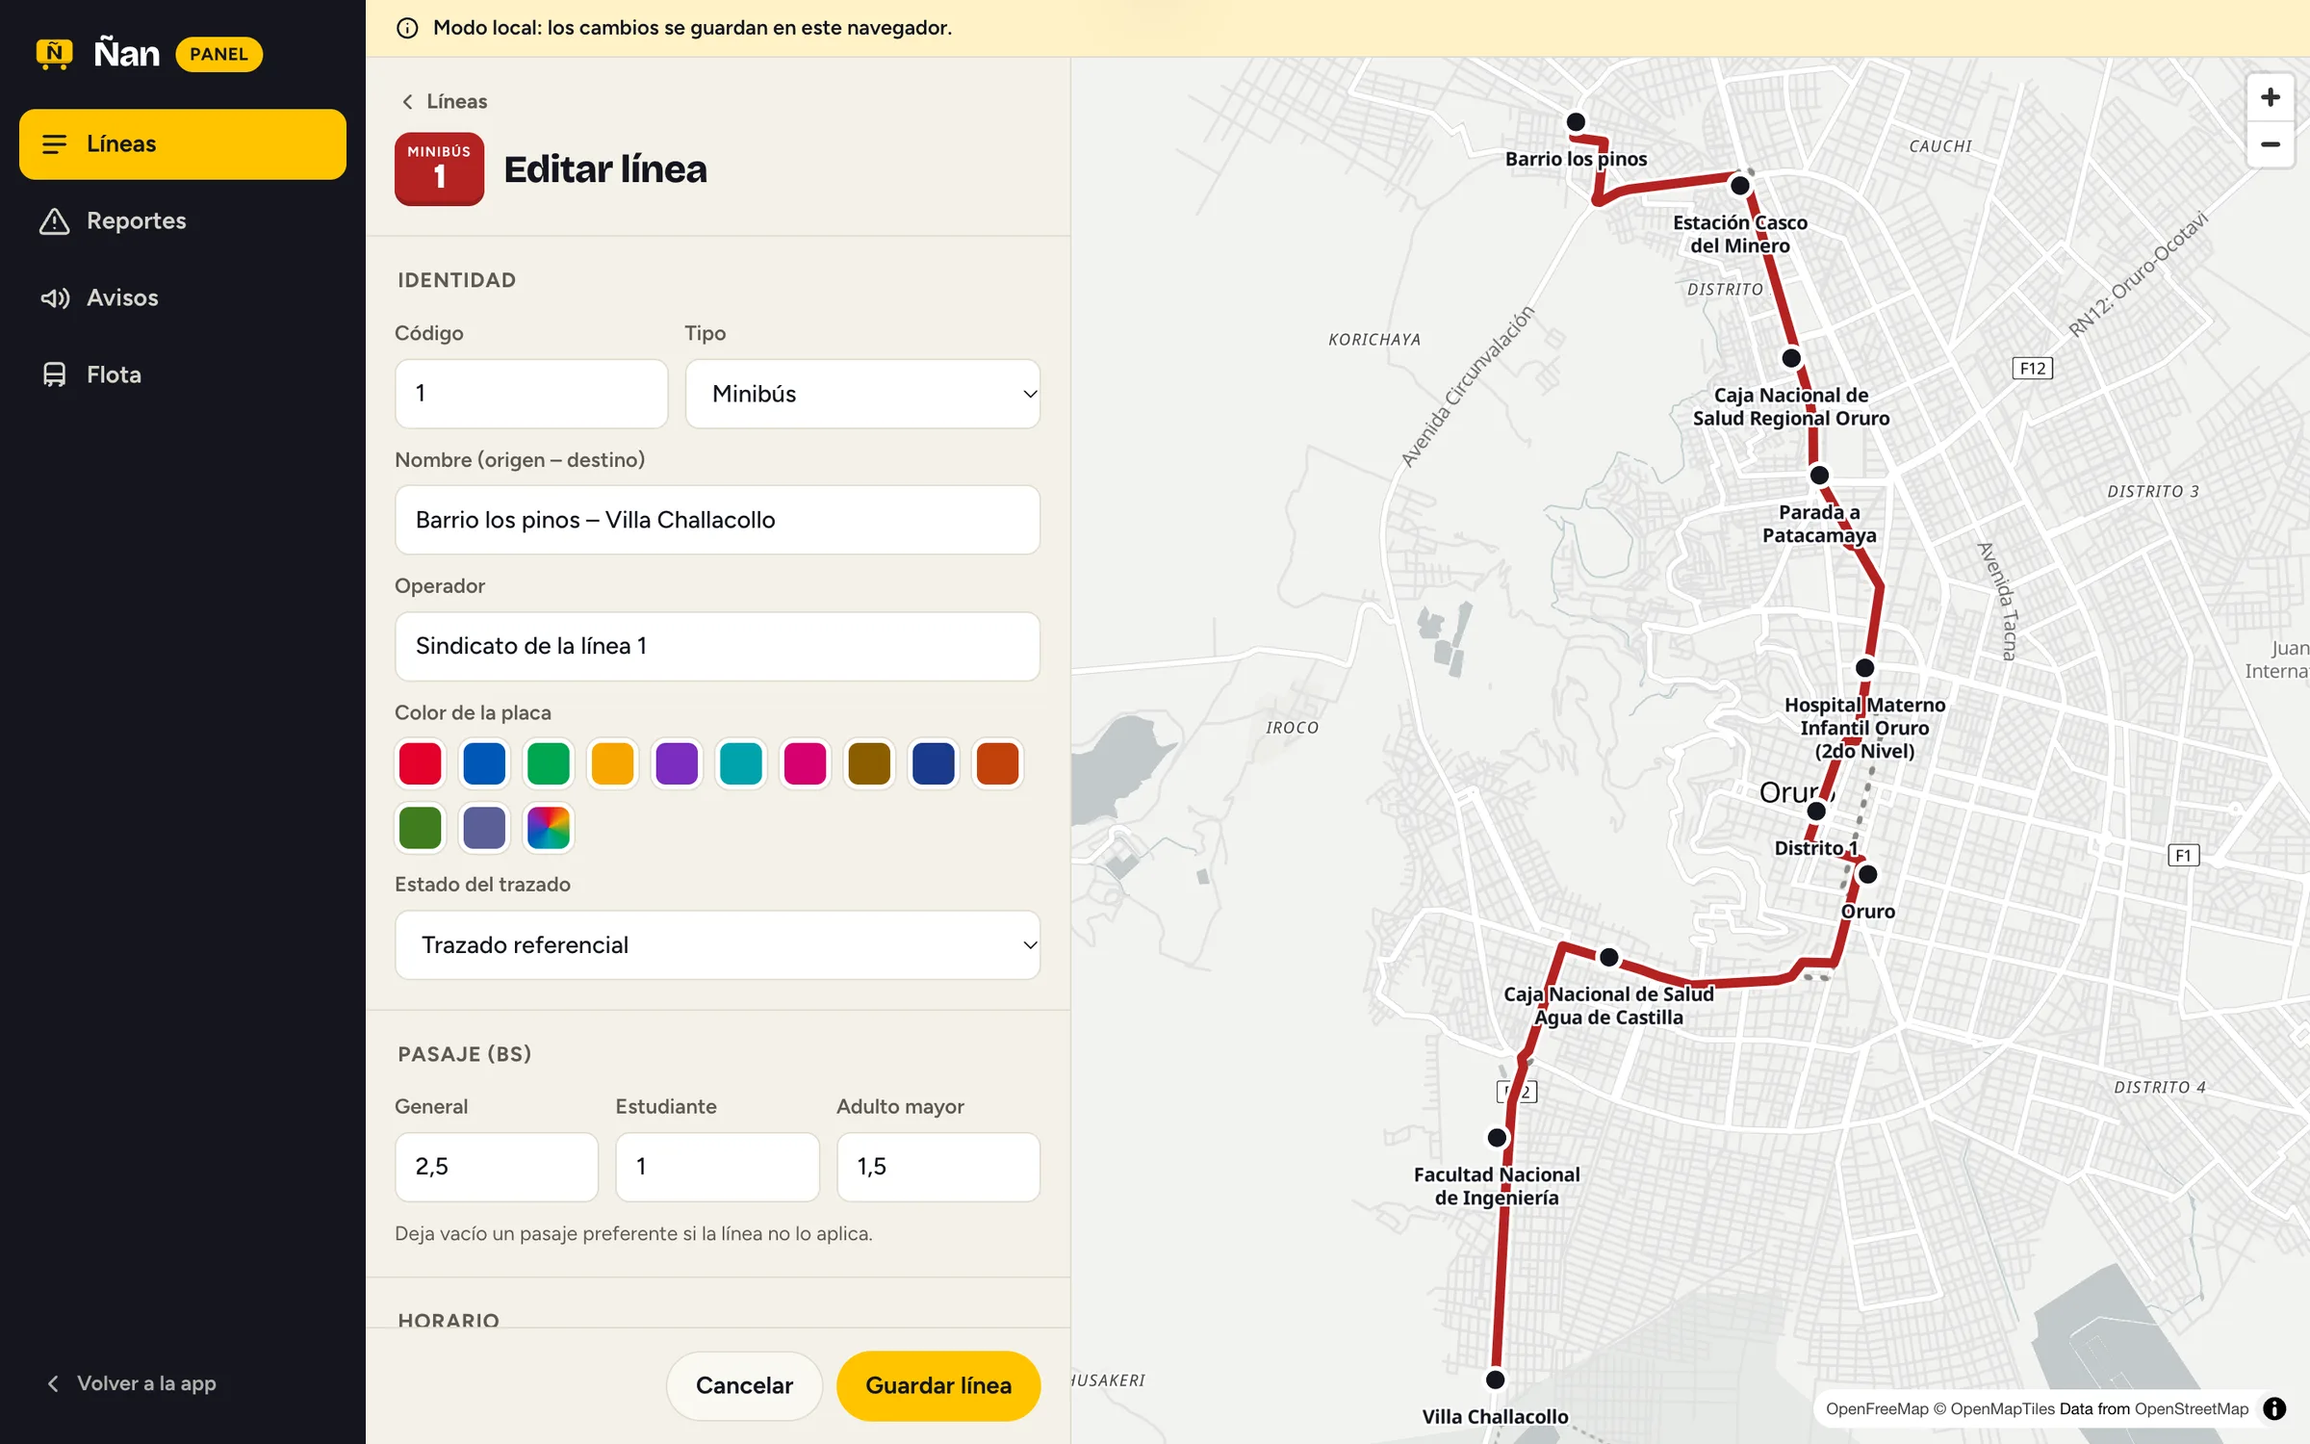Click the Líneas list icon in sidebar
The image size is (2310, 1444).
coord(55,144)
